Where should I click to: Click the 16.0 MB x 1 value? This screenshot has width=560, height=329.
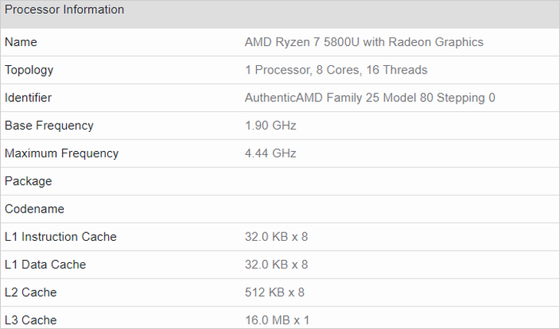pos(277,320)
